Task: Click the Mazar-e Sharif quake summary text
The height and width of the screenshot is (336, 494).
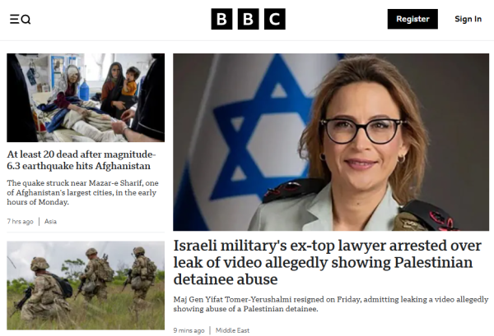Action: 82,192
